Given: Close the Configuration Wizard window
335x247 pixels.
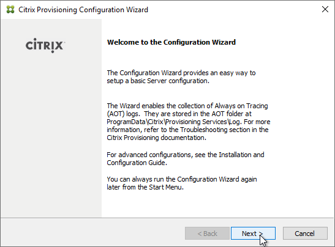Looking at the screenshot, I should tap(325, 9).
